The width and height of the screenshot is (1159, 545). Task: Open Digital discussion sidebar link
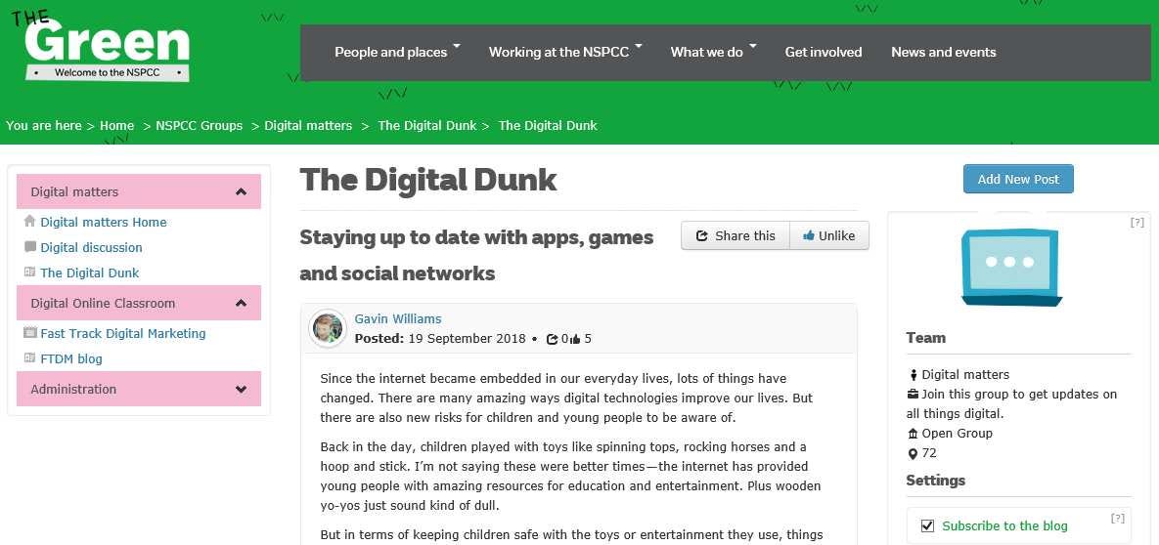(x=91, y=247)
